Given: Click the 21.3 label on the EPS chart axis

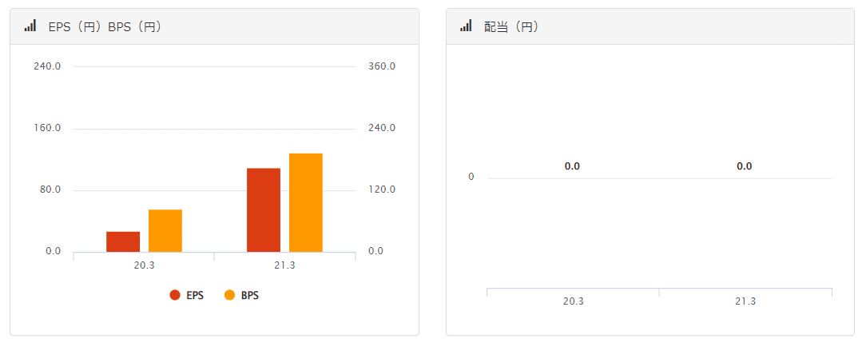Looking at the screenshot, I should [285, 265].
